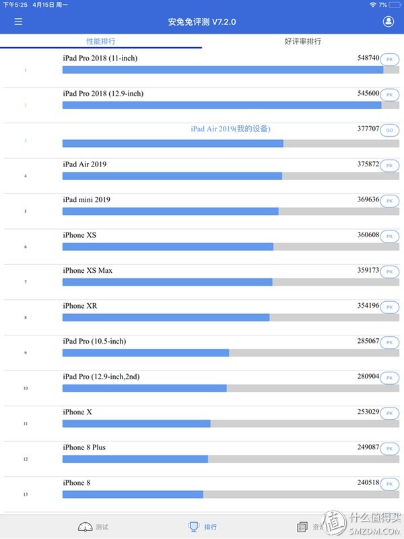Tap GO button for my iPad Air 2019
404x539 pixels.
[x=389, y=130]
